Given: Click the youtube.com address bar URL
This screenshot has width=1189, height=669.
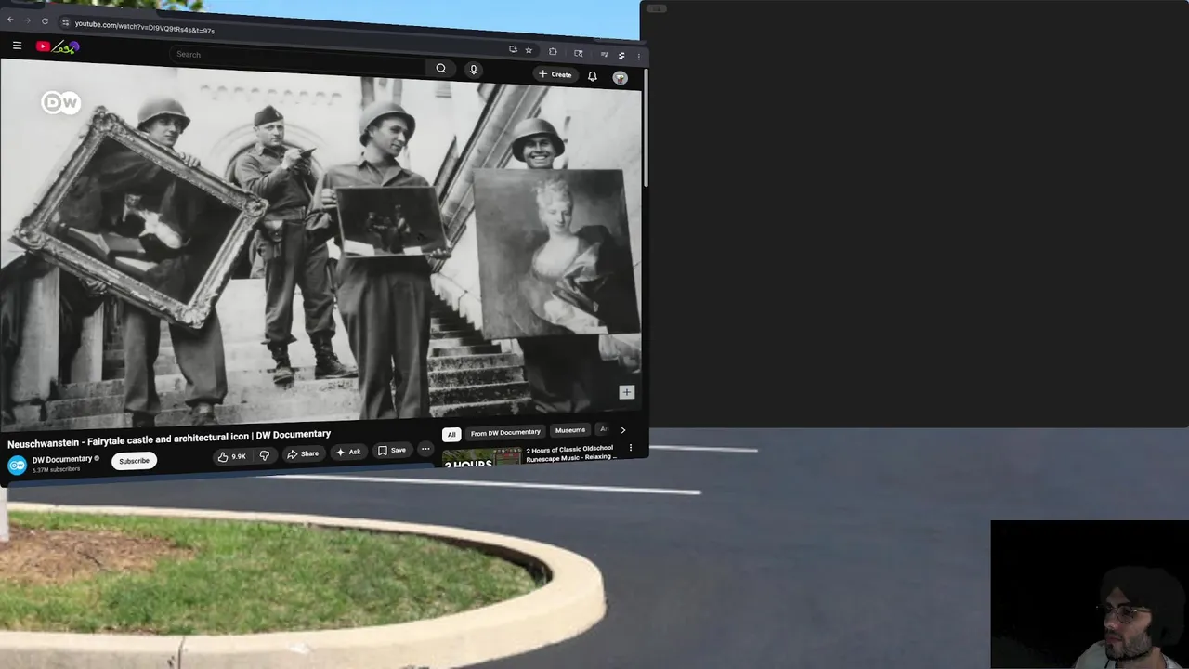Looking at the screenshot, I should (145, 27).
